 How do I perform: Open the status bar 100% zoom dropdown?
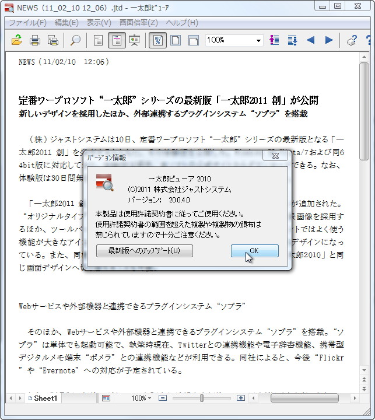(142, 398)
